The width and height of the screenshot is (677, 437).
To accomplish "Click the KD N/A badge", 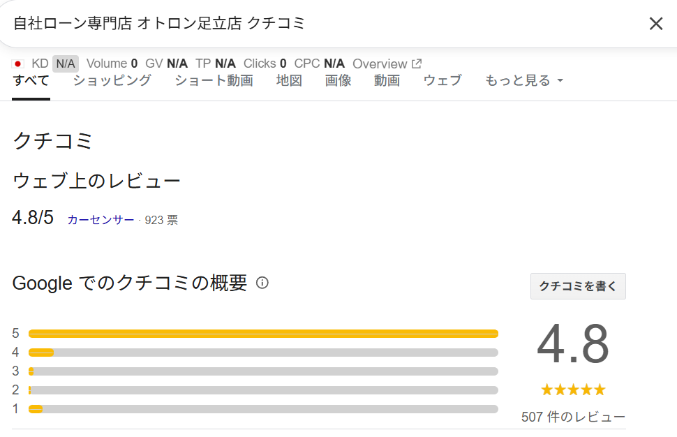I will point(66,64).
